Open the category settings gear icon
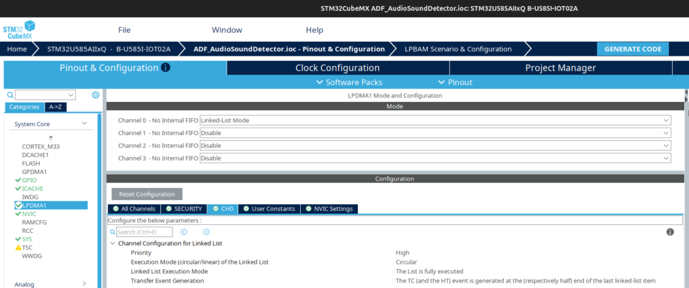Image resolution: width=689 pixels, height=288 pixels. (96, 95)
